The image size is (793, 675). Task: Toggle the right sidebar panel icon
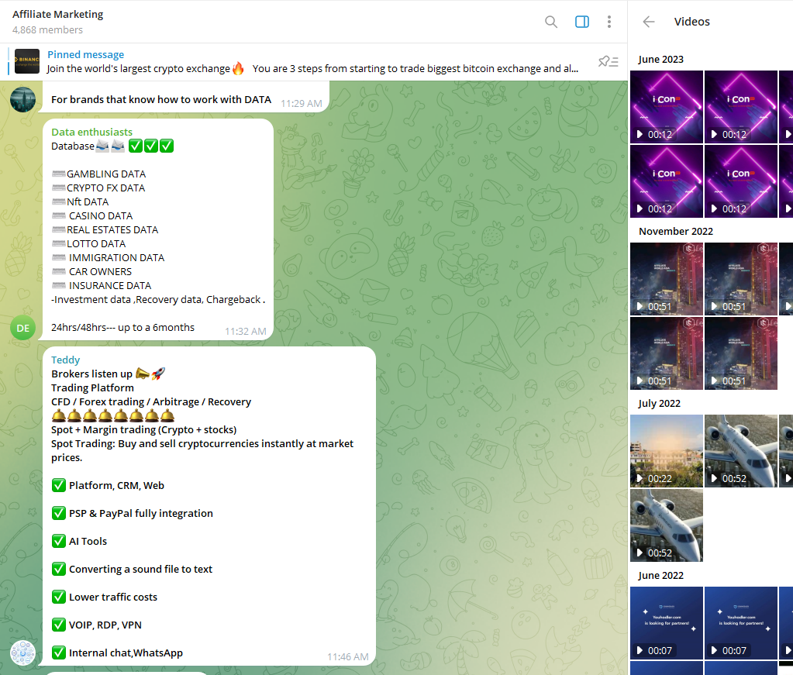point(582,22)
